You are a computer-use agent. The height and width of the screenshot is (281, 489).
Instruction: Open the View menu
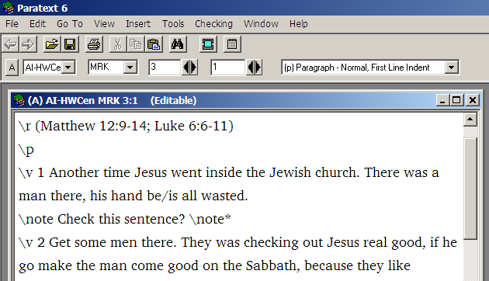click(x=105, y=24)
